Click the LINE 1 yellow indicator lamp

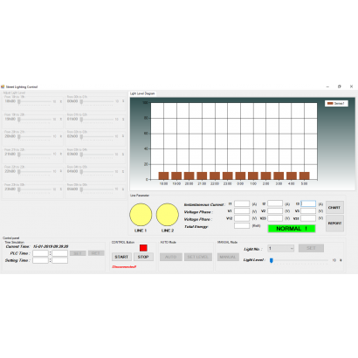coord(141,215)
